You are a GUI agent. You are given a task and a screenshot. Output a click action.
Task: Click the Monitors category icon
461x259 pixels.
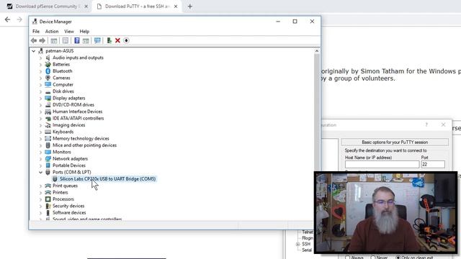[x=48, y=152]
